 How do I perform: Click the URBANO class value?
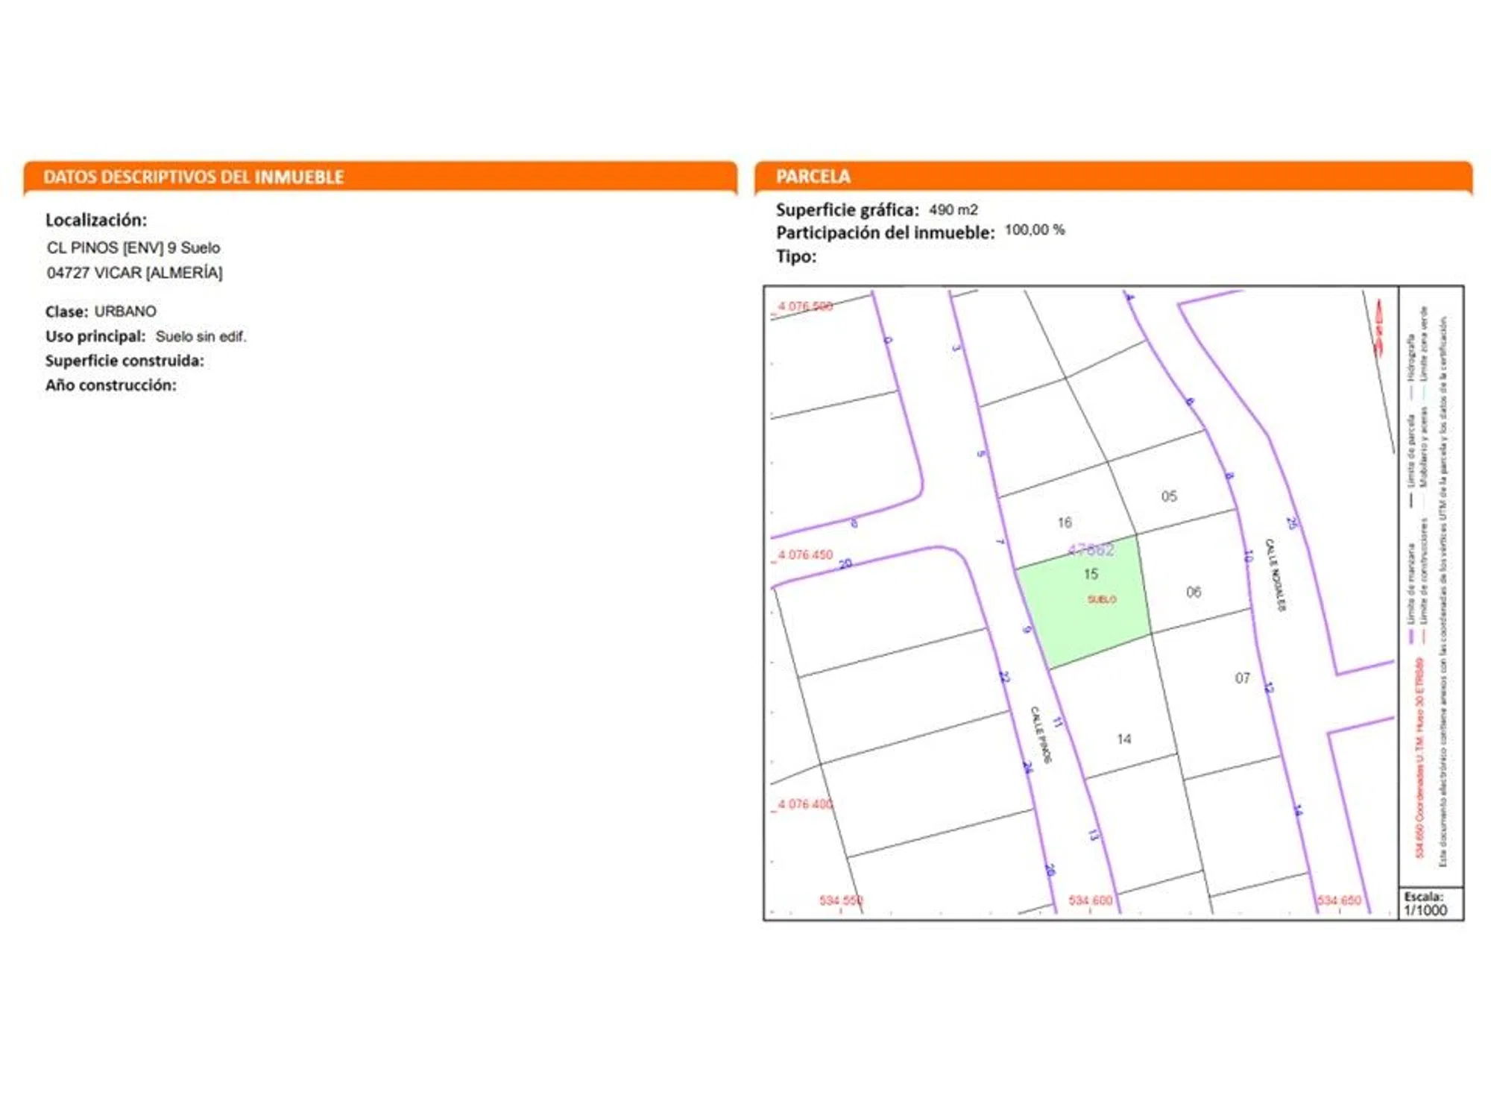[x=125, y=312]
